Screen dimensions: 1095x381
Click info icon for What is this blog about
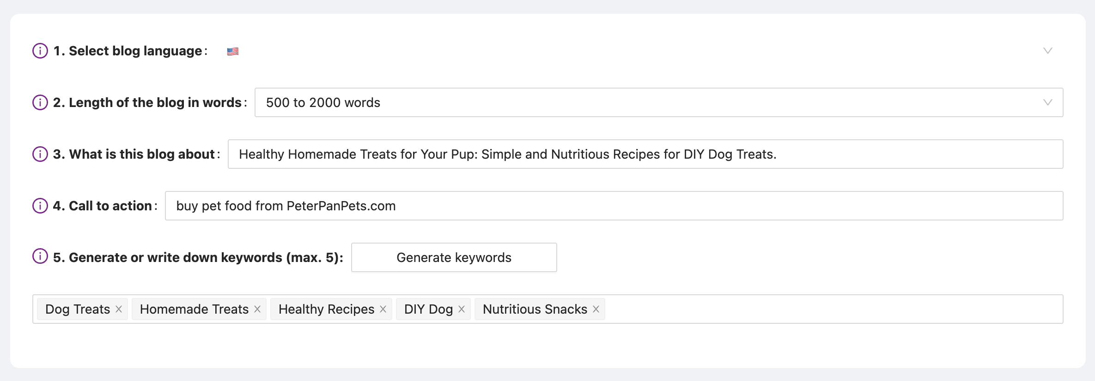40,154
